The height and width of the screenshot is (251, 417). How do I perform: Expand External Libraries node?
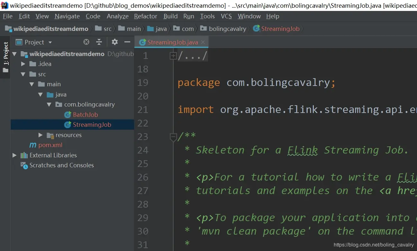pyautogui.click(x=14, y=155)
